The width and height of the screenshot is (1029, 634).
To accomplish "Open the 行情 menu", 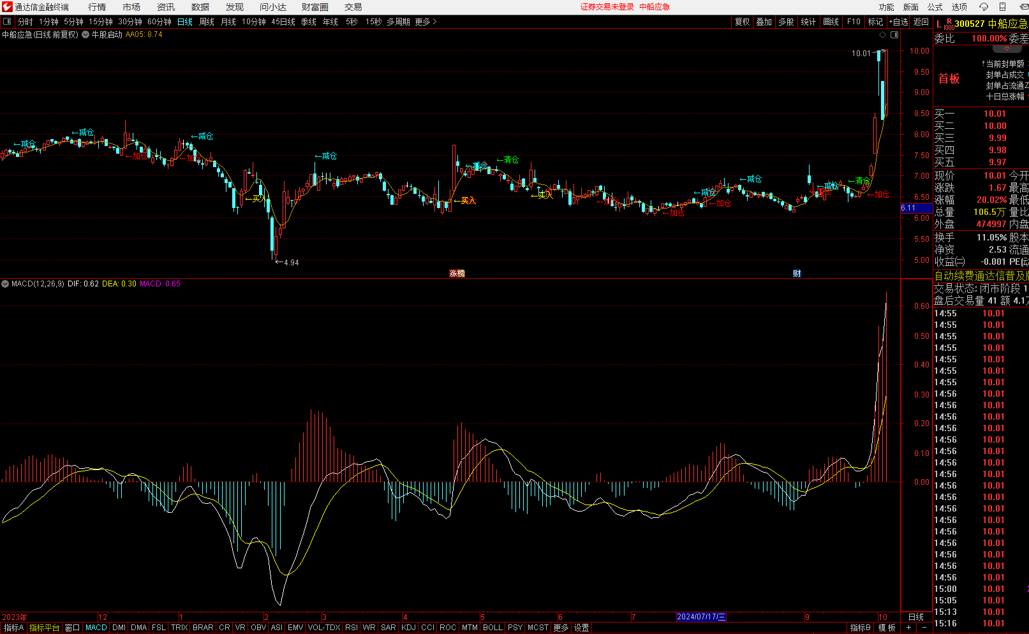I will click(97, 7).
